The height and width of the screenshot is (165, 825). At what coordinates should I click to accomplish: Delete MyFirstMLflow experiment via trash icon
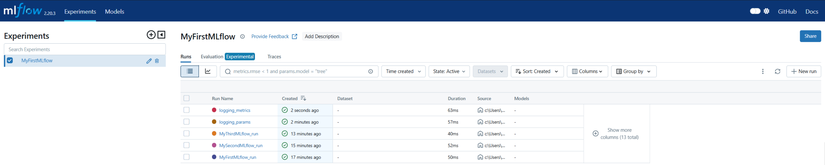[157, 61]
